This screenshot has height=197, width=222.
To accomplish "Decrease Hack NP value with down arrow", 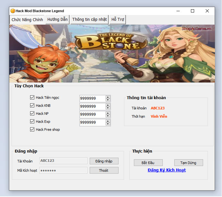I will click(x=108, y=116).
